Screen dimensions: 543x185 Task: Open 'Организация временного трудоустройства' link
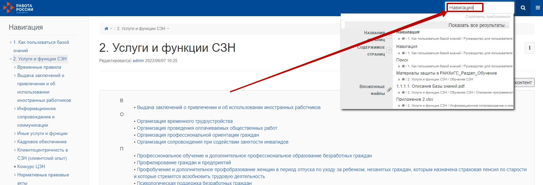185,121
